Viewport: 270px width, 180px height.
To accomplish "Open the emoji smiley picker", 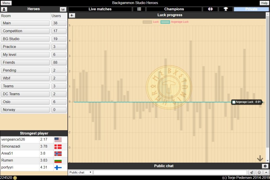I will point(259,172).
